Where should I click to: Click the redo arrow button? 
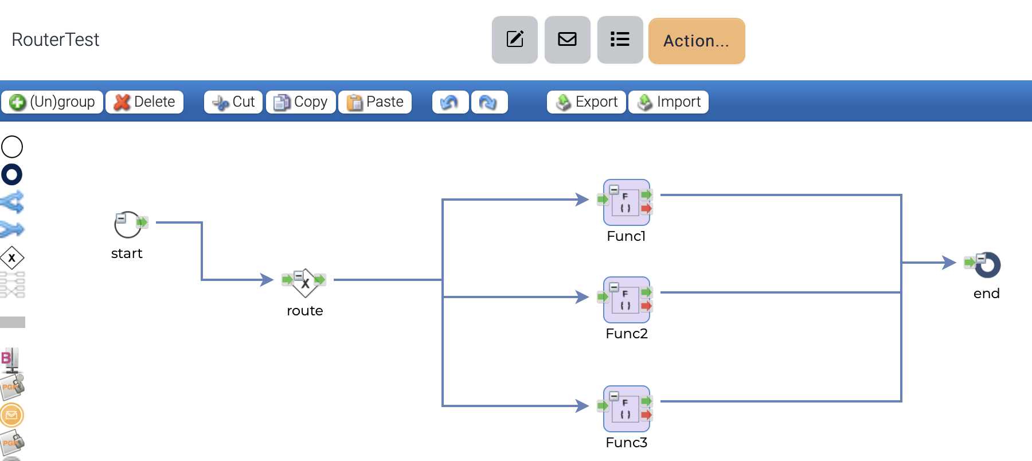tap(489, 102)
